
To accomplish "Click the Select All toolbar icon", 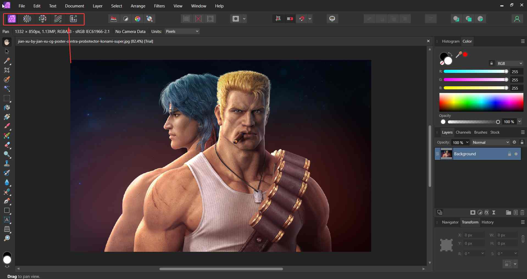I will pos(186,19).
